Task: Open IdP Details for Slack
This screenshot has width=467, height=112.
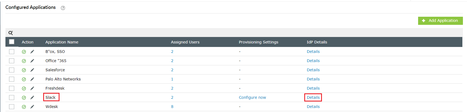Action: (x=313, y=97)
